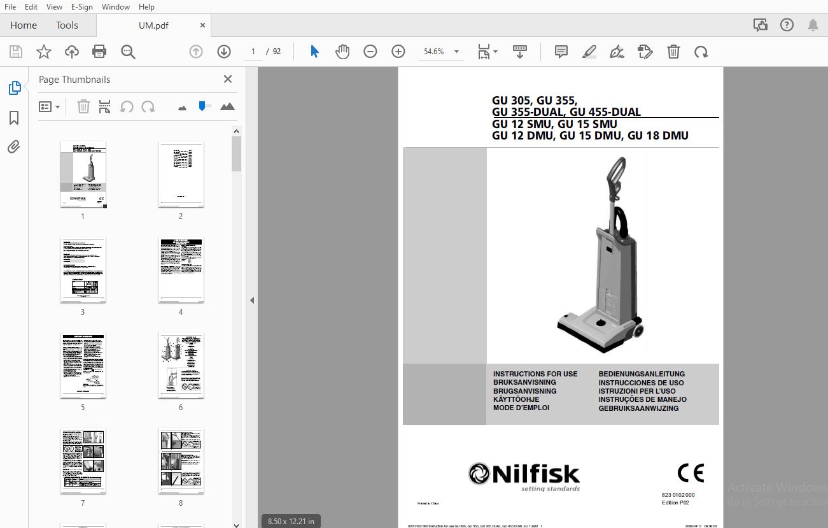Close the UM.pdf tab

(x=202, y=25)
